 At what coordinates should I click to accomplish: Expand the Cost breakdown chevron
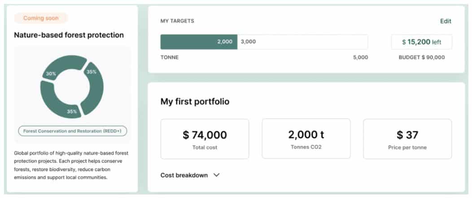pyautogui.click(x=216, y=175)
